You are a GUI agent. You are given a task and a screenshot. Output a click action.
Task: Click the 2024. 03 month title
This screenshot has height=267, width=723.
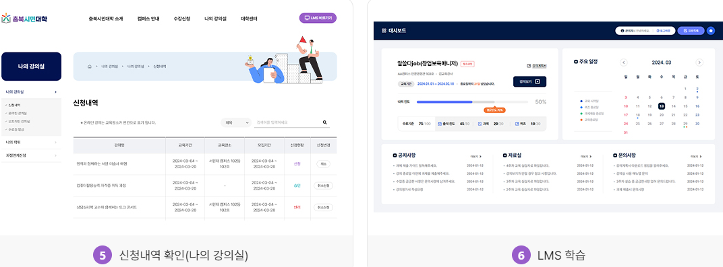662,63
